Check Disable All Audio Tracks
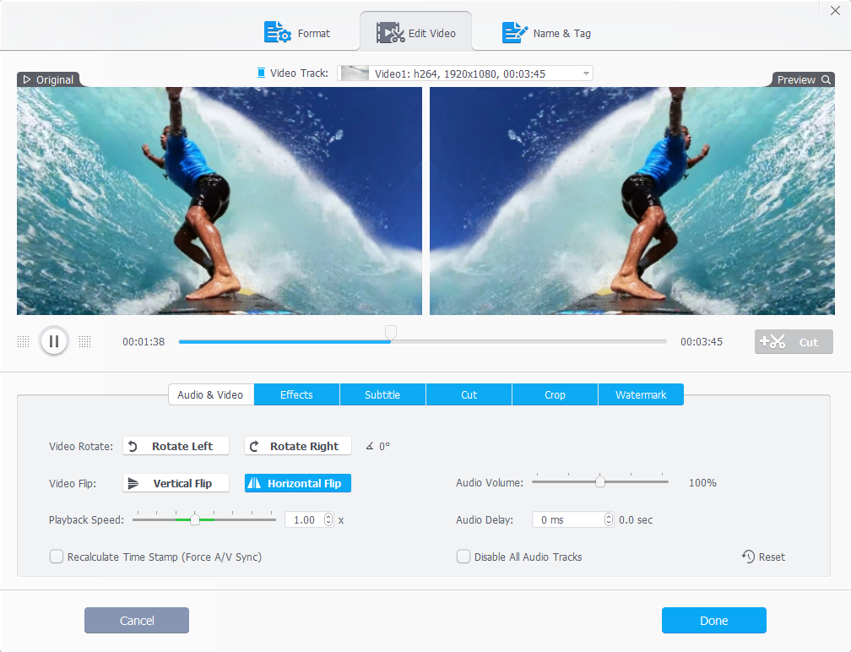Viewport: 851px width, 652px height. click(x=463, y=557)
